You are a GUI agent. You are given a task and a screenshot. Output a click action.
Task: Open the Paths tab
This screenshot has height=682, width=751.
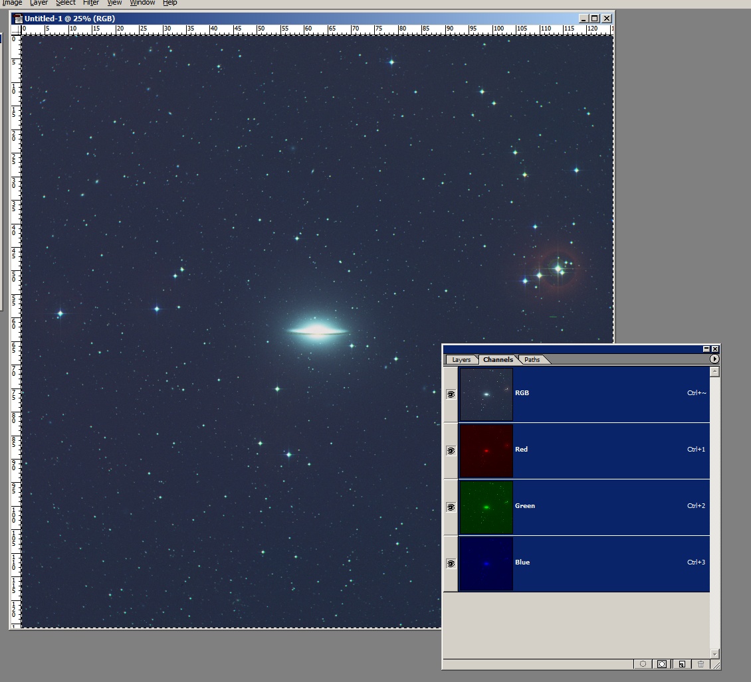[x=532, y=359]
